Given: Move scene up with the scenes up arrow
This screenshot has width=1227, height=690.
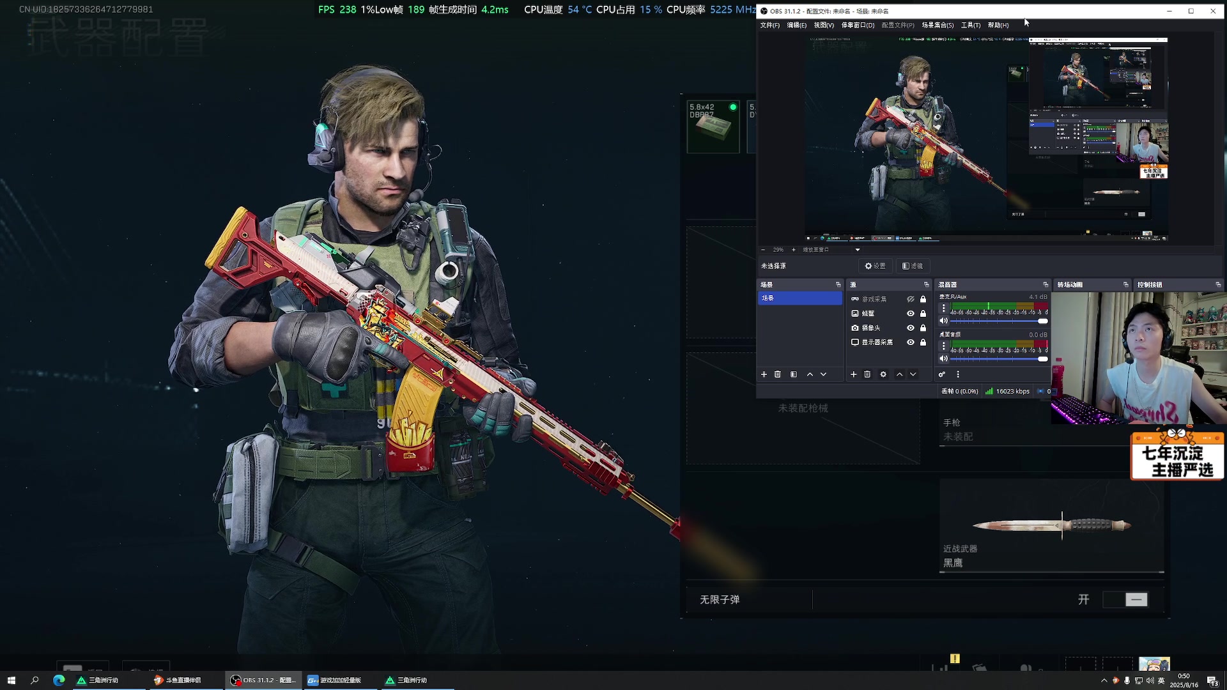Looking at the screenshot, I should pos(810,374).
